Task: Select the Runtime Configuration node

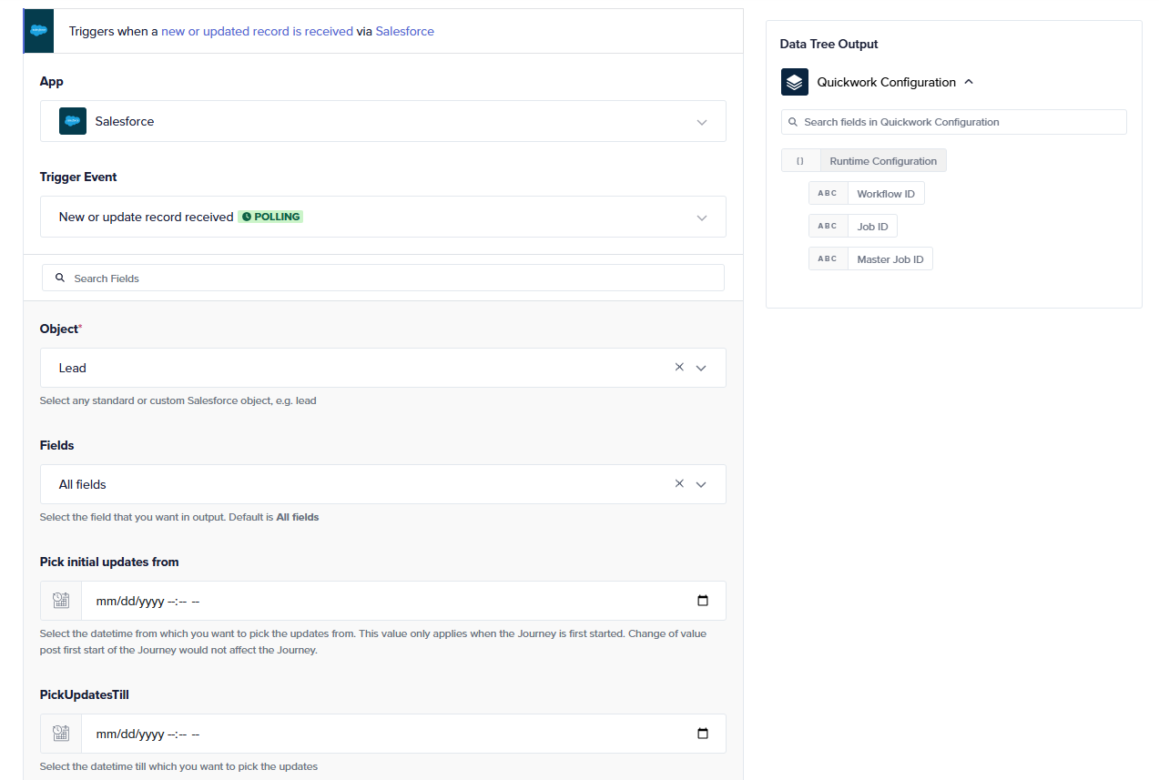Action: [864, 161]
